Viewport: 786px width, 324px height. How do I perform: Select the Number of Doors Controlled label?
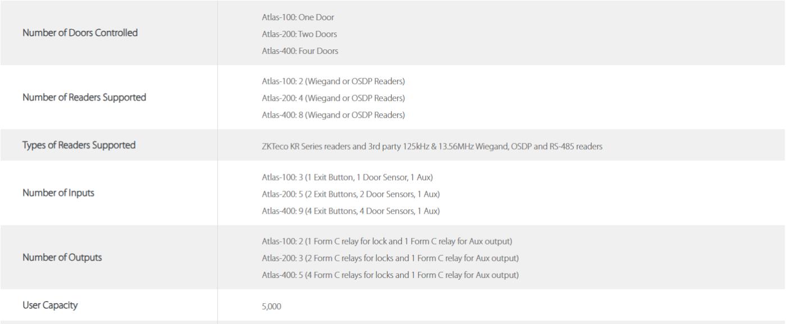pos(80,33)
